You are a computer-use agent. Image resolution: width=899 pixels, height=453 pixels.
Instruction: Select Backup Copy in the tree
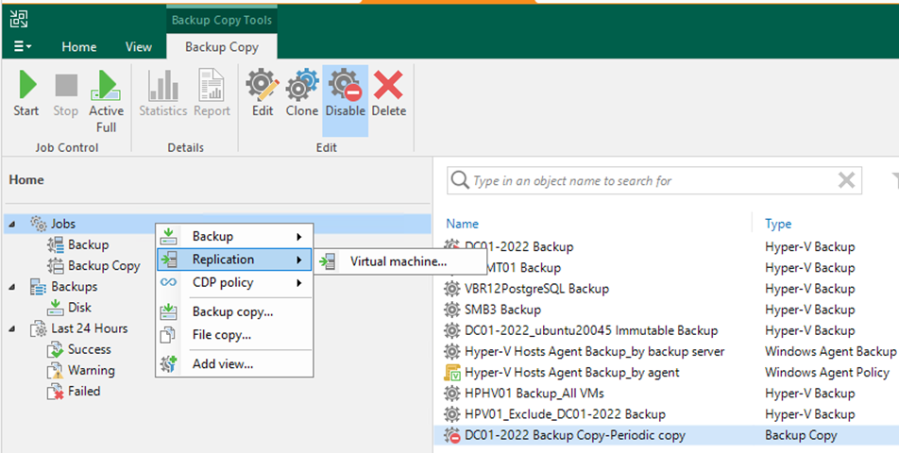[104, 266]
